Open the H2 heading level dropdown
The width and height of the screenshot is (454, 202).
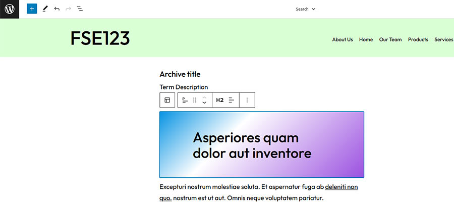point(220,100)
